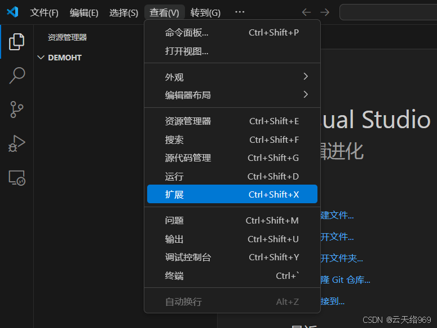The height and width of the screenshot is (328, 437).
Task: Select the DEMOHT folder label
Action: [65, 58]
